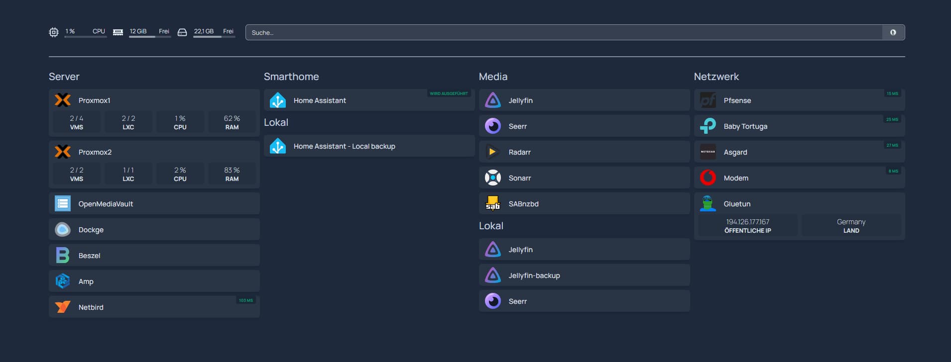Screen dimensions: 951x362
Task: Click the Asgard Netgear icon
Action: 708,152
